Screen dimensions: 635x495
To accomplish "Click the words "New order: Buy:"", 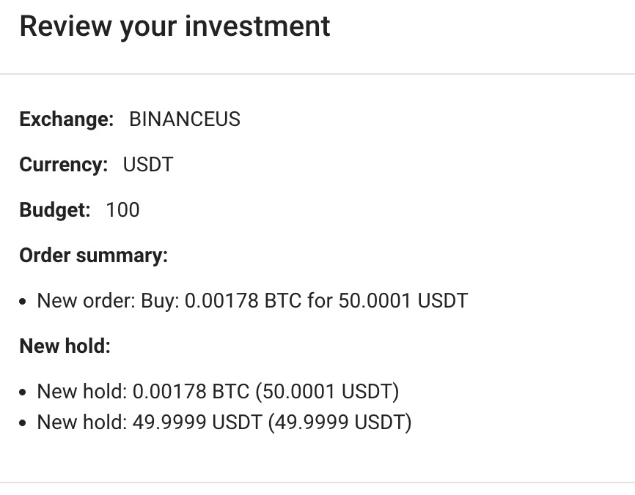I will point(108,301).
